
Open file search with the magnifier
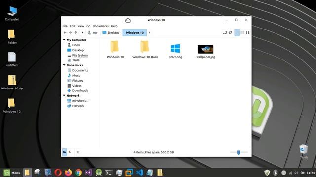230,33
